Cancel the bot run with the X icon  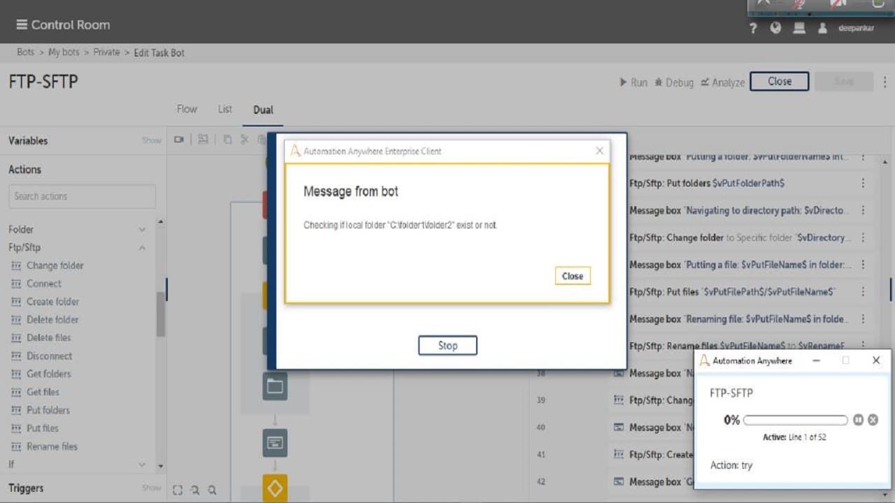(x=873, y=420)
